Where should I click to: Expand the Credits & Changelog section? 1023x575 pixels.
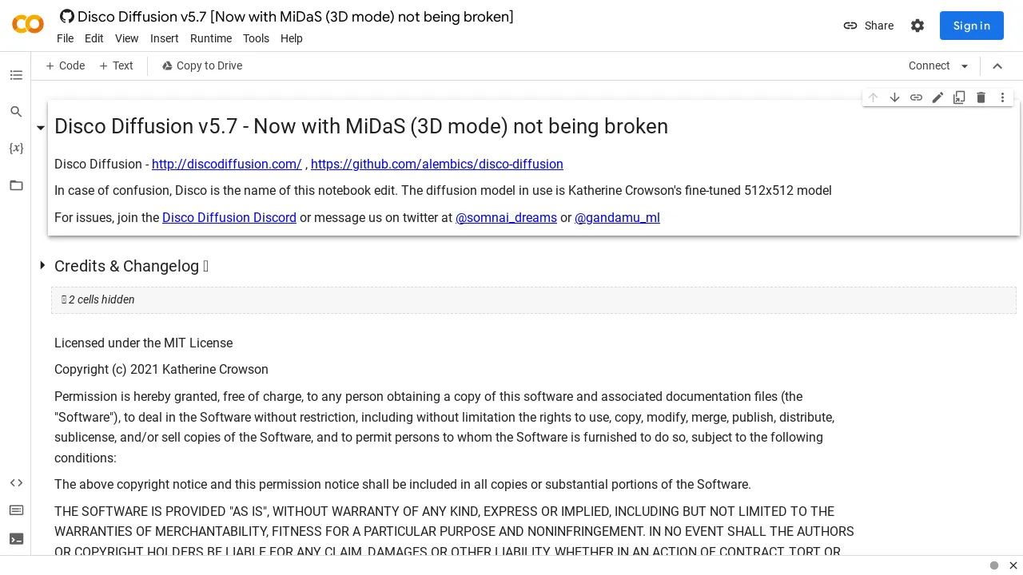(x=42, y=265)
